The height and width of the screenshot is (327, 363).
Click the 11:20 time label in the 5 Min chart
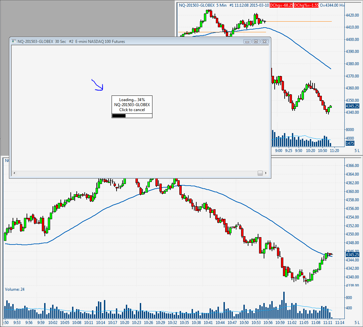click(334, 150)
